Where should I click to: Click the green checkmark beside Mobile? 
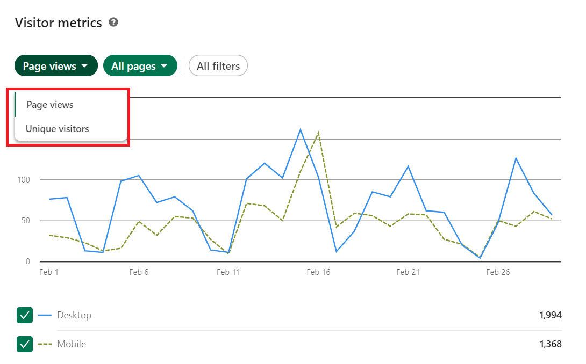coord(24,344)
